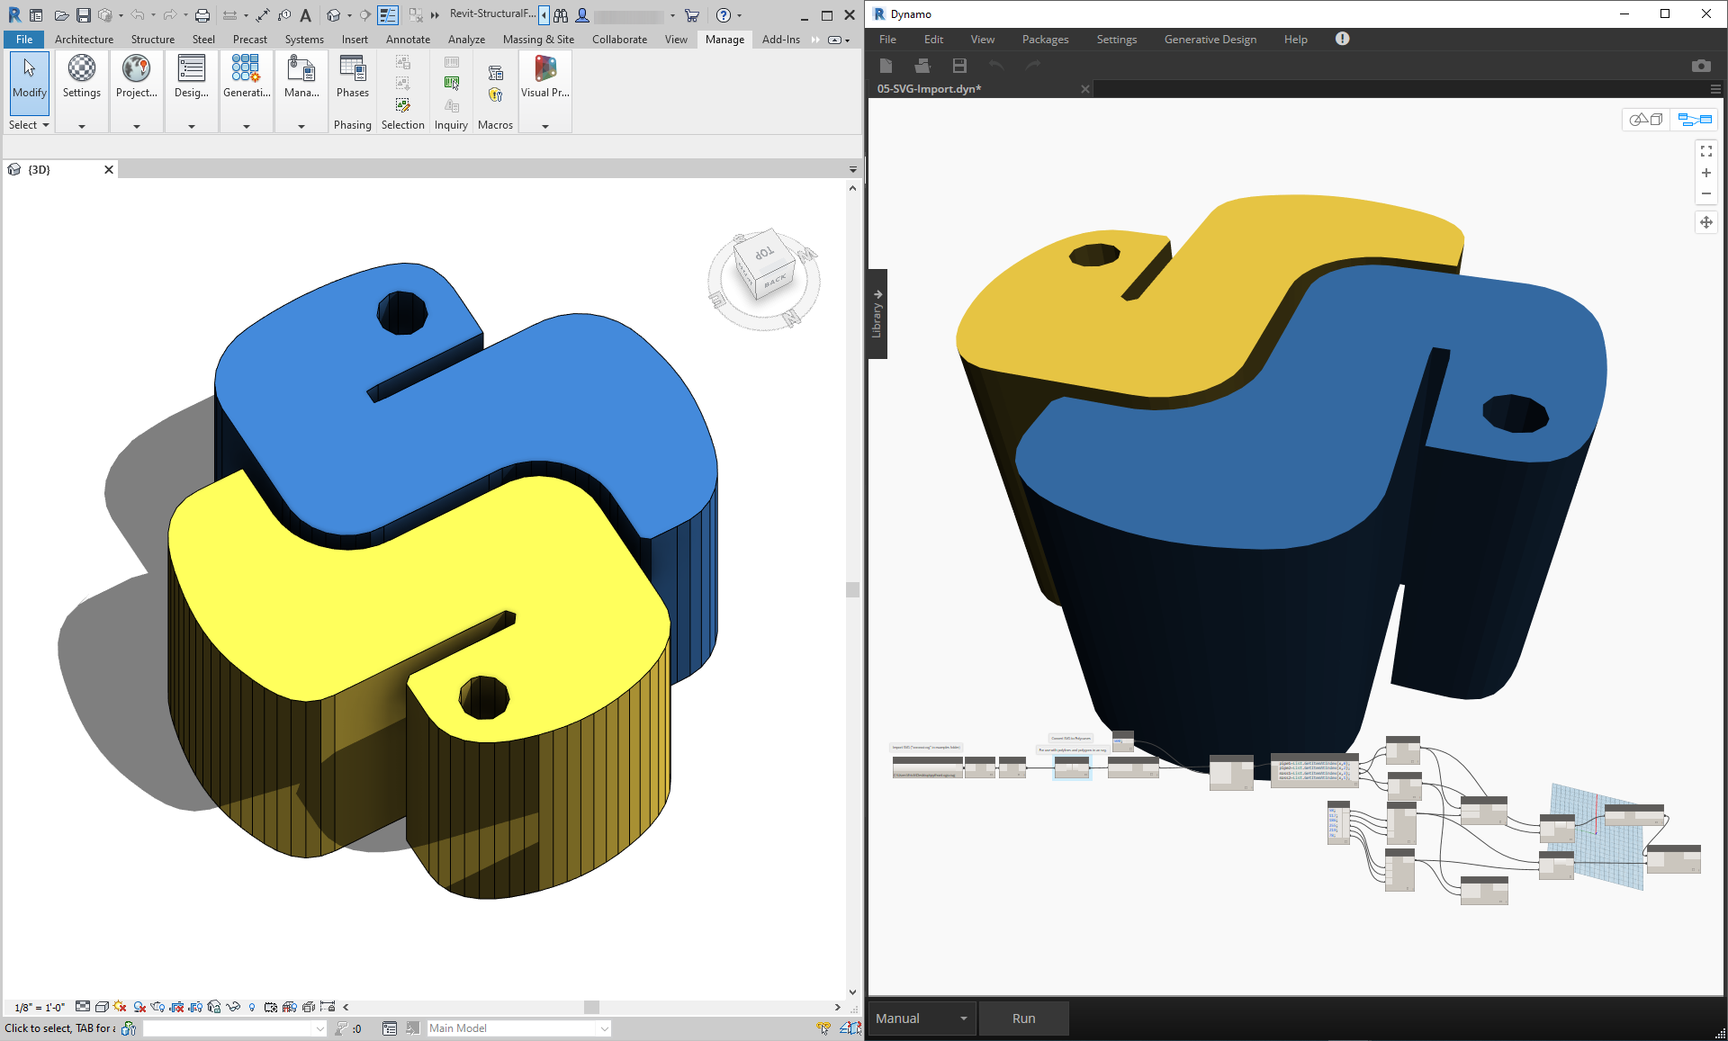Open Revit Project Information button
This screenshot has height=1041, width=1728.
tap(136, 76)
